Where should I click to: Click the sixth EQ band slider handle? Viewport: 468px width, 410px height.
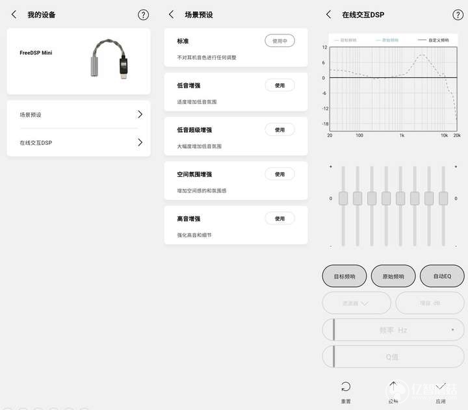coord(415,198)
